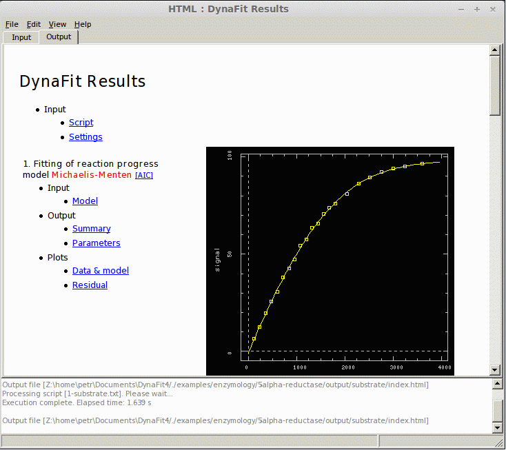
Task: Open the File menu
Action: [12, 24]
